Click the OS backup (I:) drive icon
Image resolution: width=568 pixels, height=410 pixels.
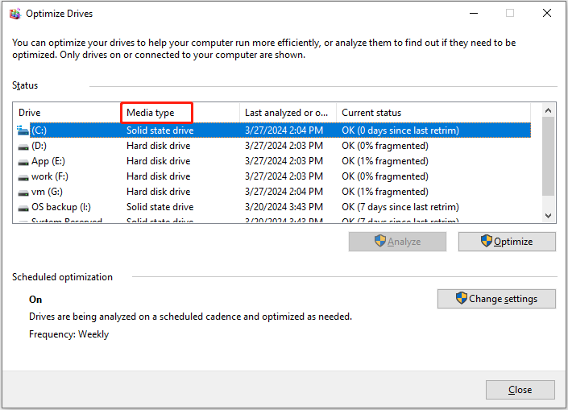(x=23, y=208)
